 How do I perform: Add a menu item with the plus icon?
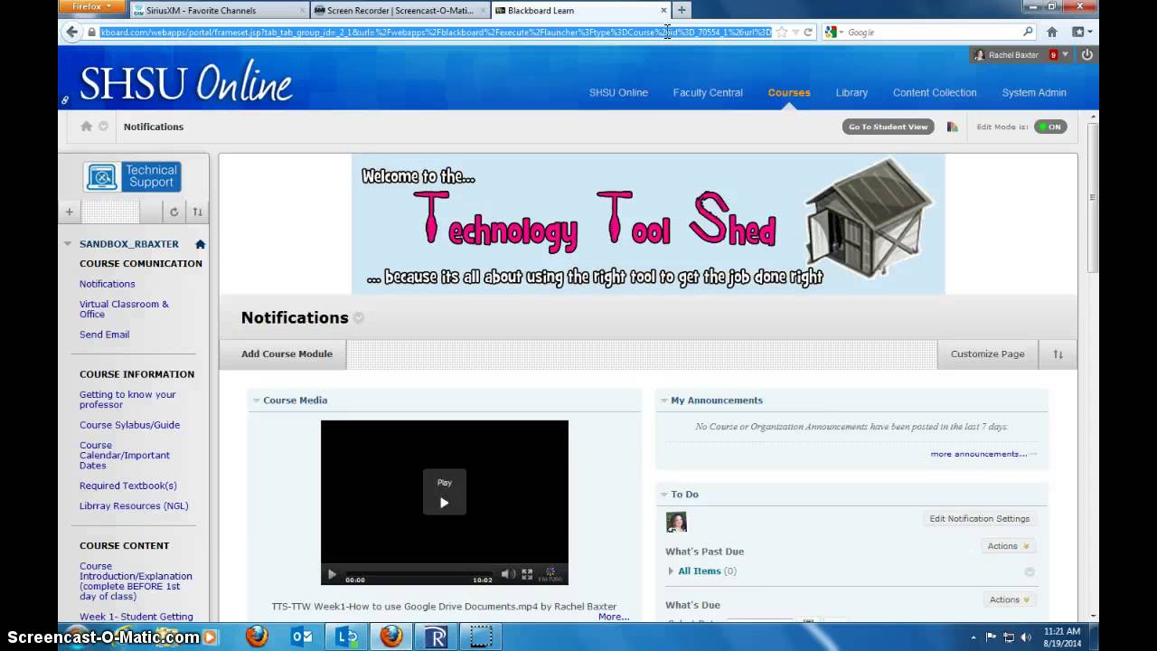pyautogui.click(x=70, y=212)
